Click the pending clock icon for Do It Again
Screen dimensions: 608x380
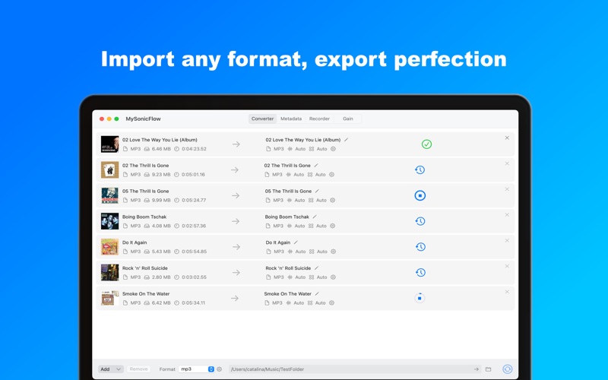point(421,246)
